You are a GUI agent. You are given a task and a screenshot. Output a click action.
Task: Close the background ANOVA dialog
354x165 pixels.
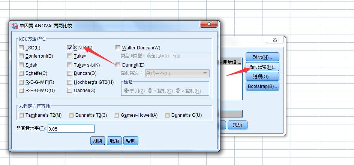point(275,40)
